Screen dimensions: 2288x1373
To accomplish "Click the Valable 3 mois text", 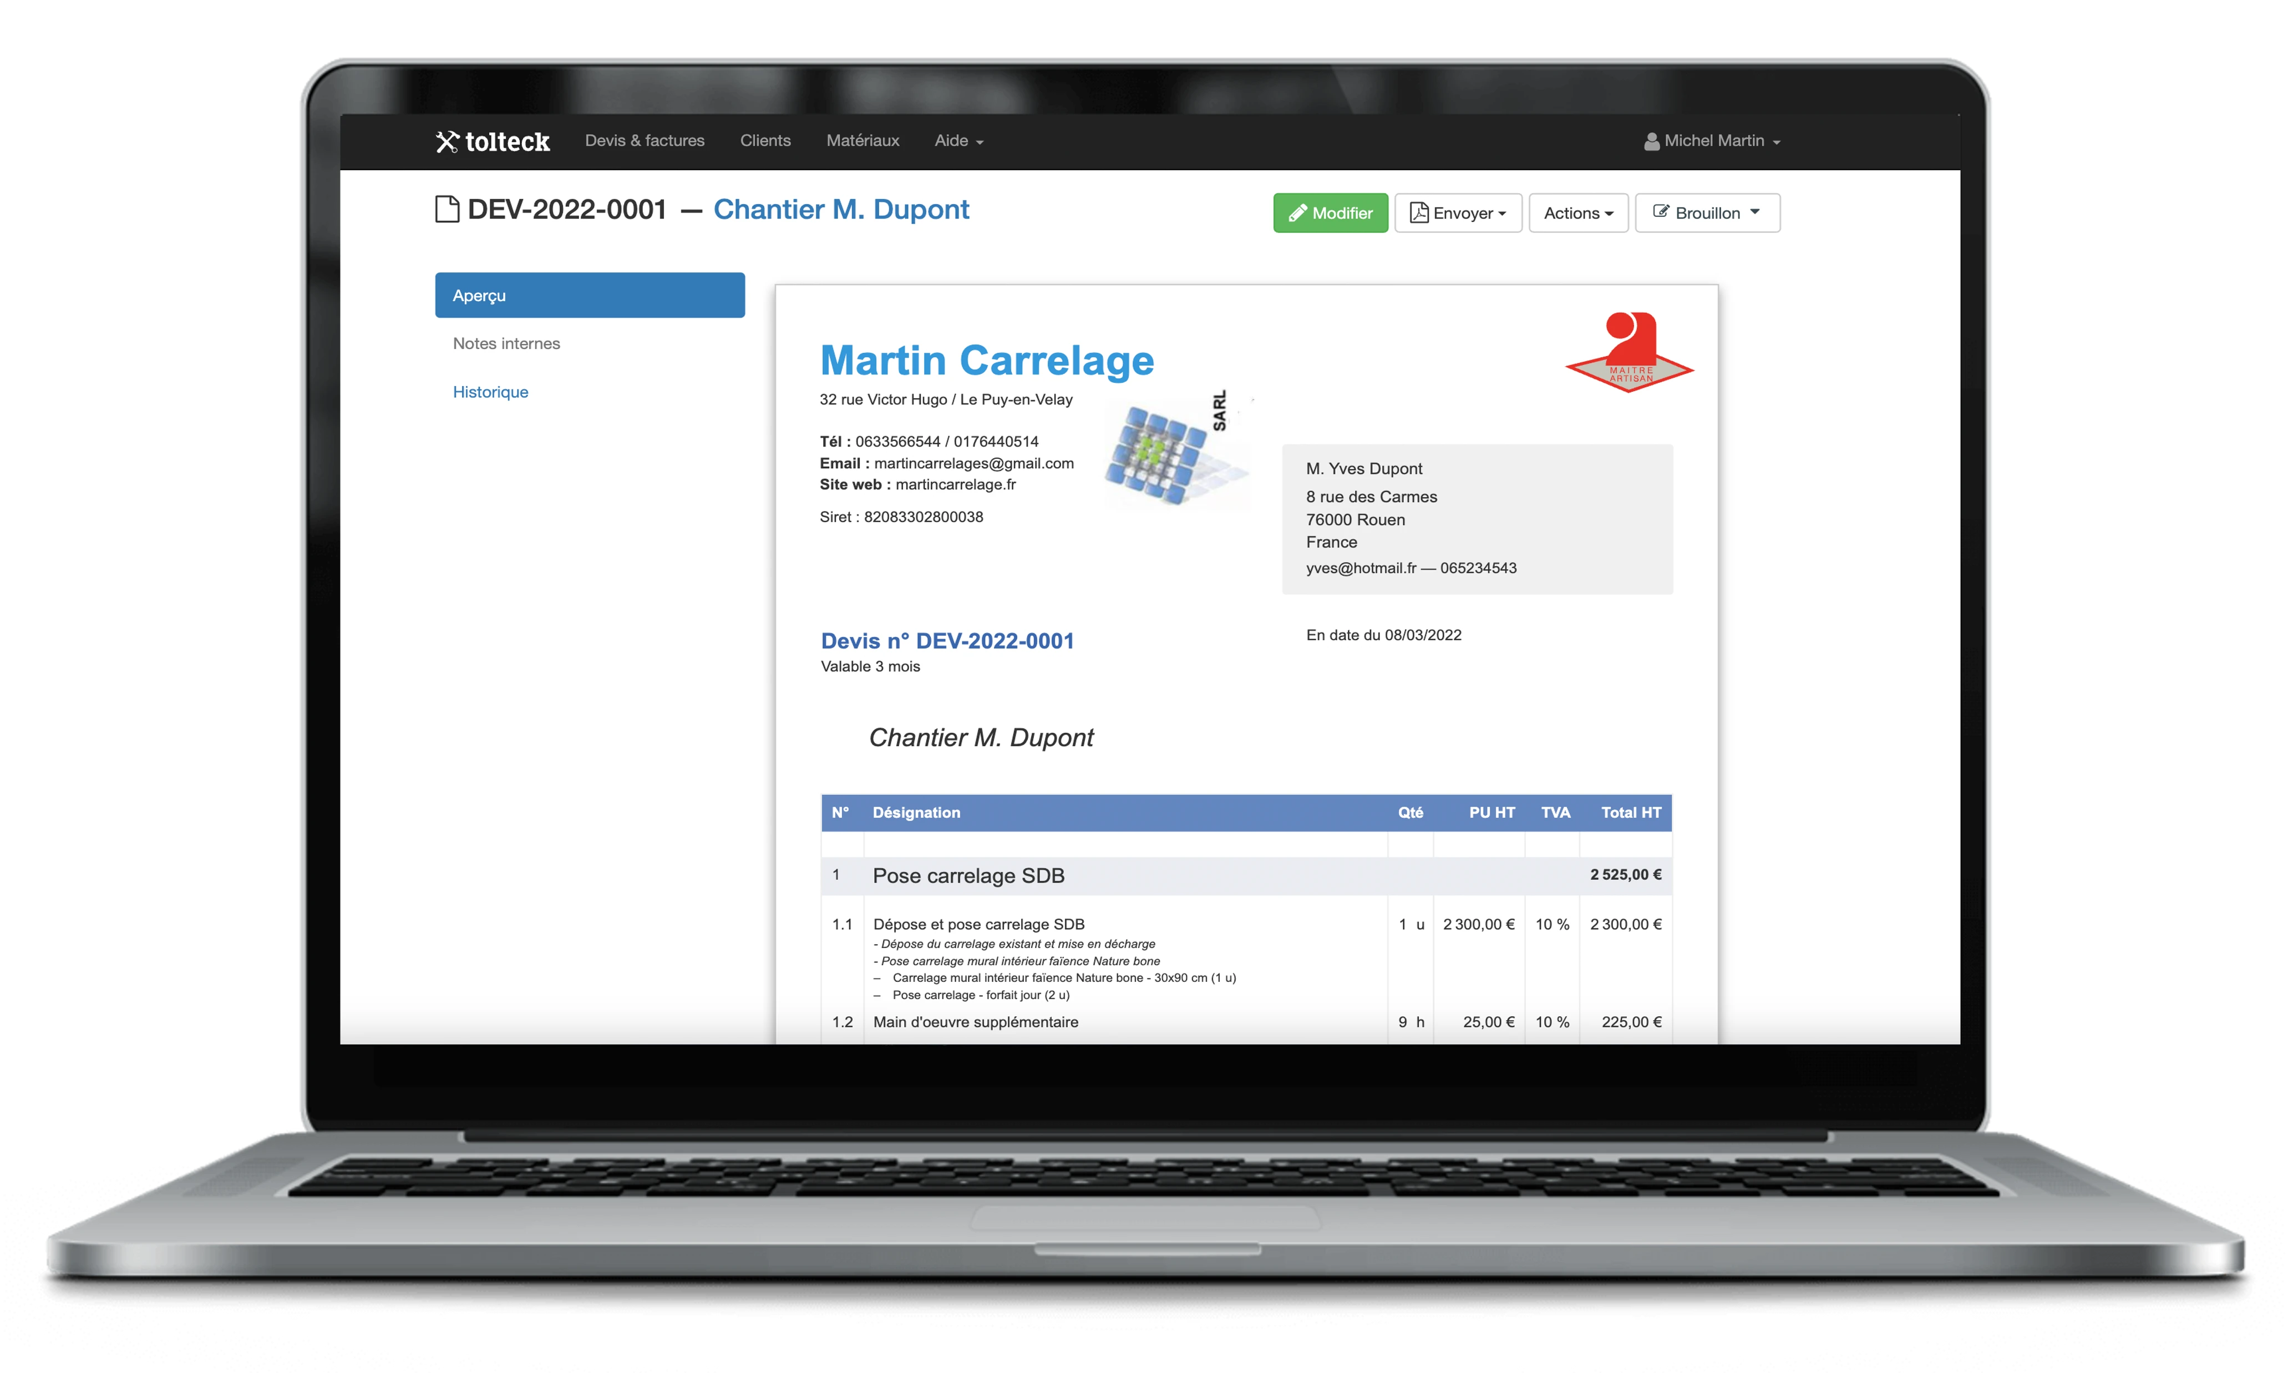I will 870,666.
